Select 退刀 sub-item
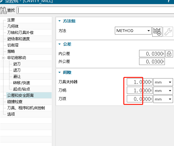The width and height of the screenshot is (174, 146). click(17, 70)
